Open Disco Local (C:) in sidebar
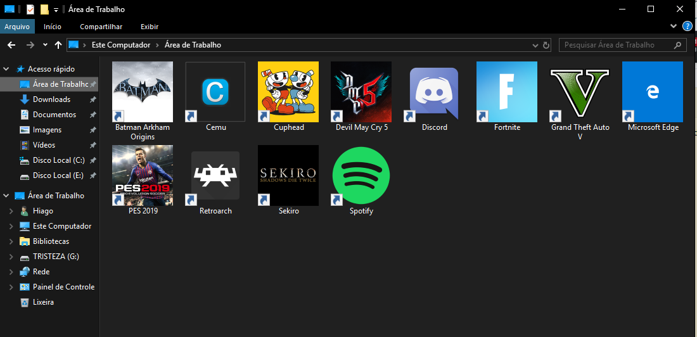 59,160
